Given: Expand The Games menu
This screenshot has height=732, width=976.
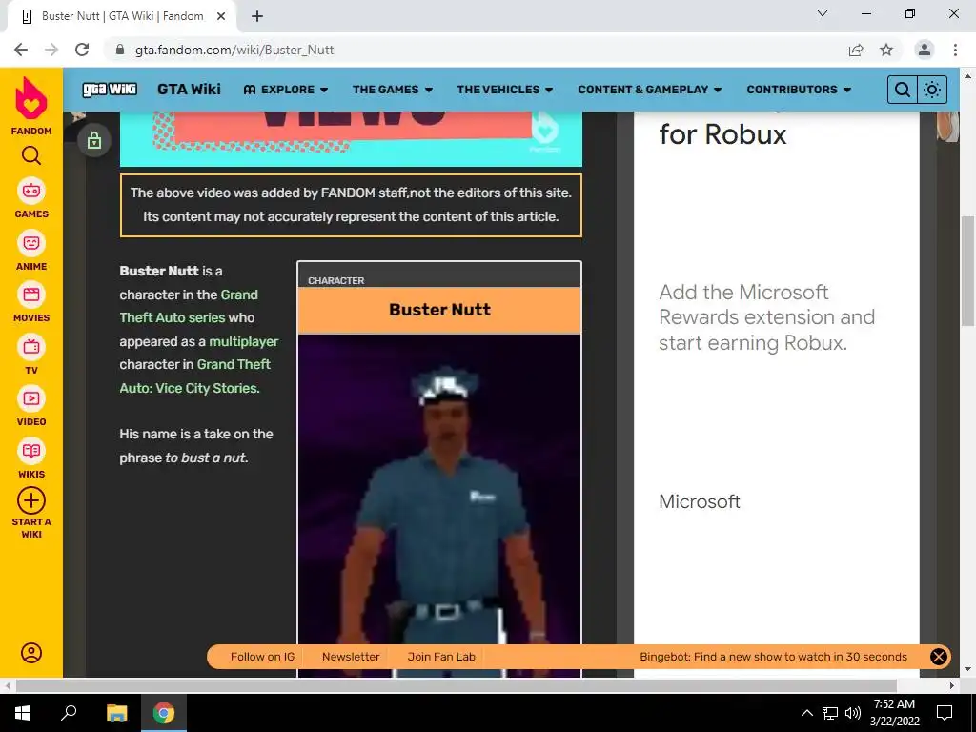Looking at the screenshot, I should (392, 90).
